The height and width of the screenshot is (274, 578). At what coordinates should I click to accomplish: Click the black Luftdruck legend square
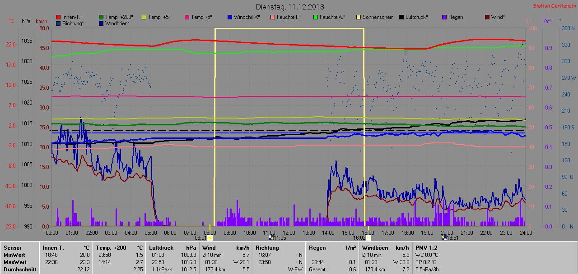click(x=401, y=17)
